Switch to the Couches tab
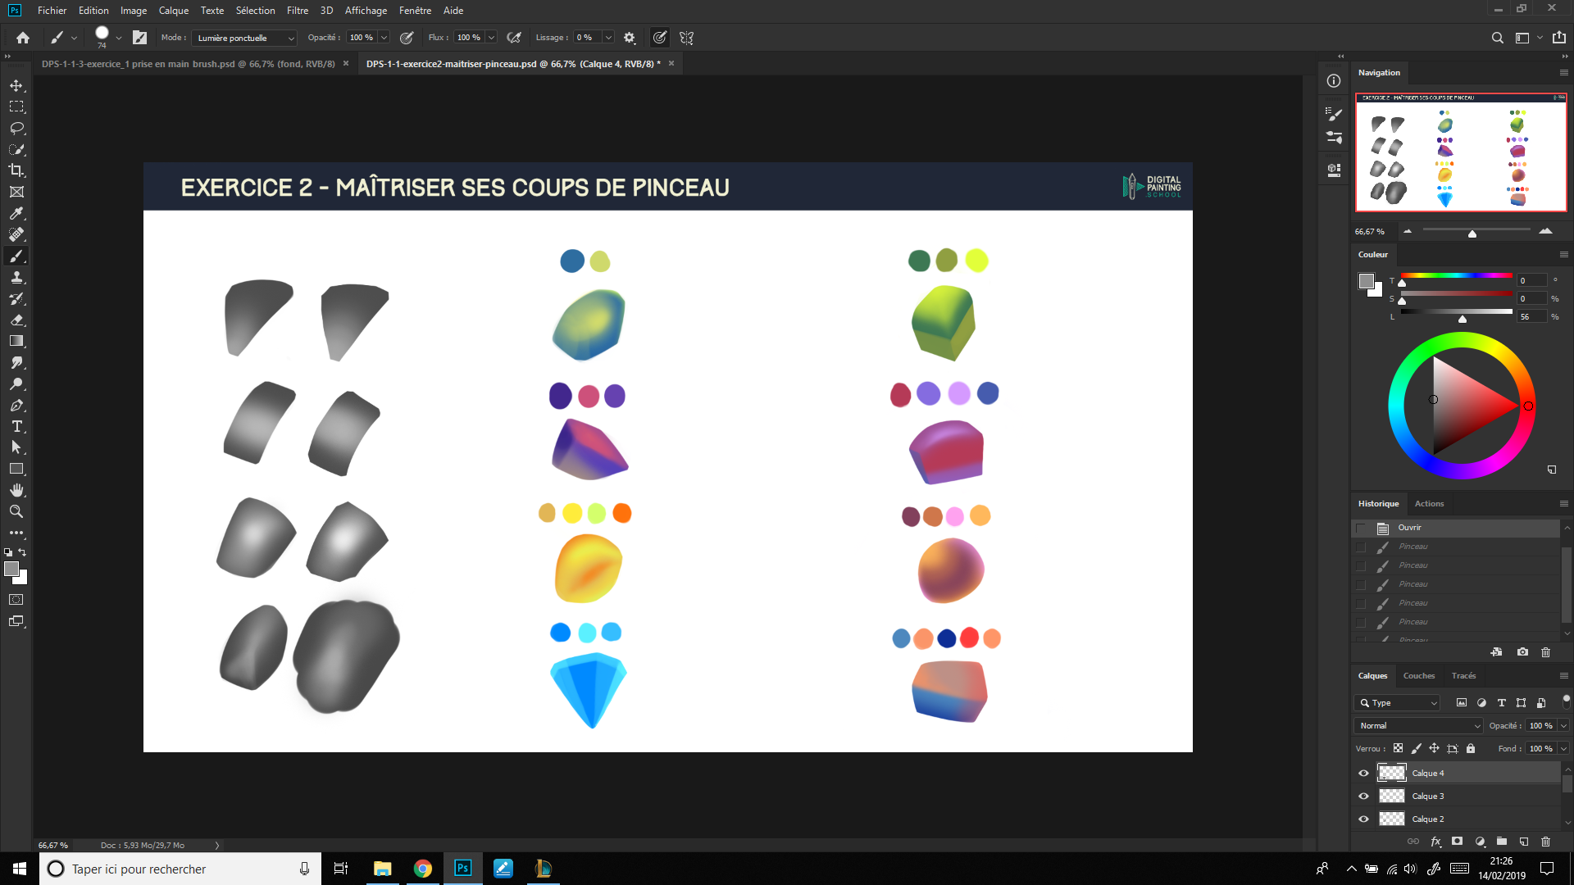 click(x=1418, y=676)
